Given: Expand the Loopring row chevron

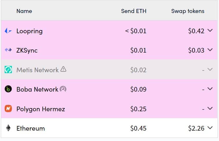Looking at the screenshot, I should (210, 31).
